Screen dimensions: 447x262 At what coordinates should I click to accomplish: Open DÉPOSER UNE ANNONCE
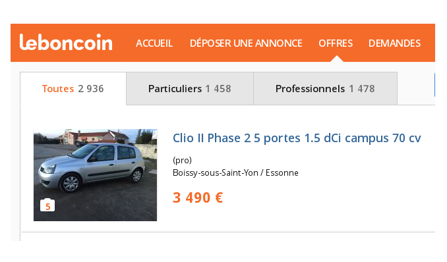[x=246, y=43]
